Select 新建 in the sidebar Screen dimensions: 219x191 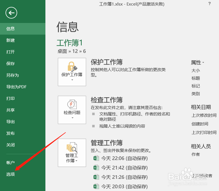tap(23, 40)
